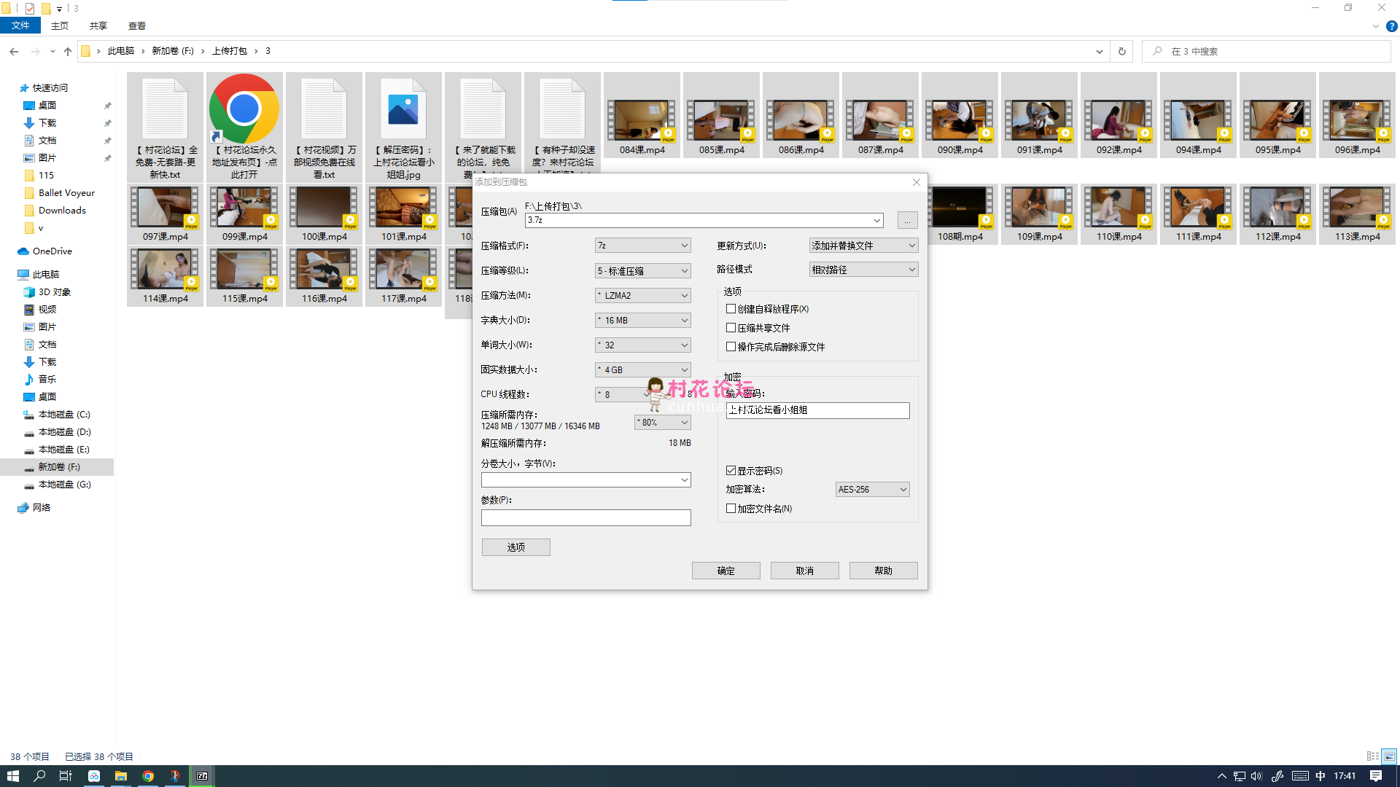Click the password input field
The height and width of the screenshot is (787, 1400).
click(x=817, y=410)
